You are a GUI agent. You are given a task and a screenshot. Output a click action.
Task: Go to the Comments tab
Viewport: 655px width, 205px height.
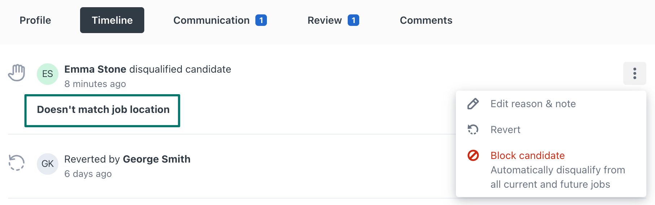[426, 20]
